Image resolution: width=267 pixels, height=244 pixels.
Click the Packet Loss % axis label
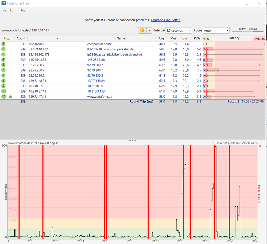[x=259, y=194]
